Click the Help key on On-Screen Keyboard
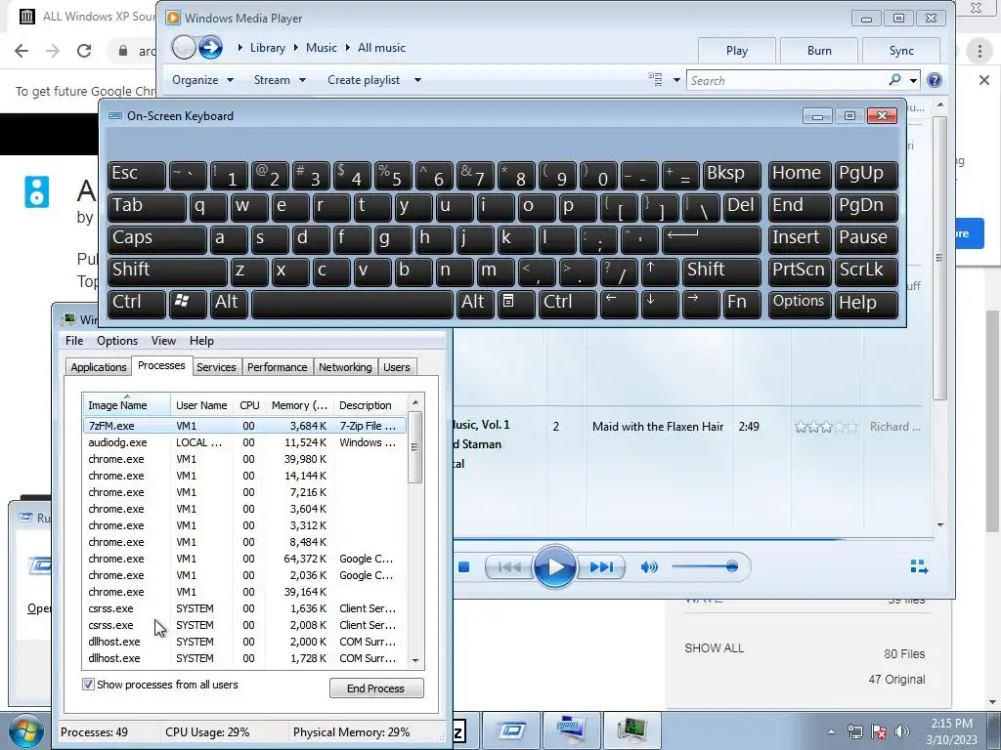The width and height of the screenshot is (1001, 750). (x=866, y=304)
